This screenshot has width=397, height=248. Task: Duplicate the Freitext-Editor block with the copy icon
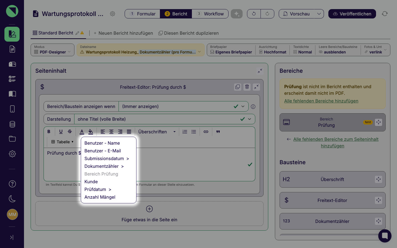[238, 87]
